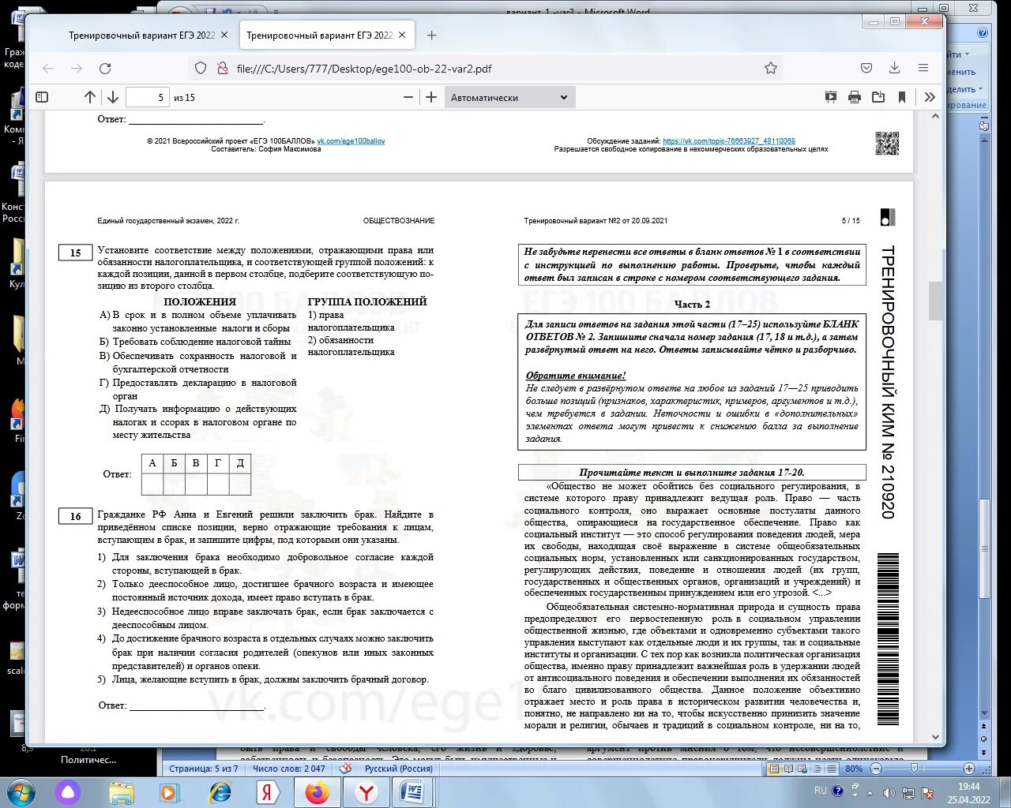Viewport: 1011px width, 808px height.
Task: Click the Word zoom slider handle
Action: pos(914,769)
